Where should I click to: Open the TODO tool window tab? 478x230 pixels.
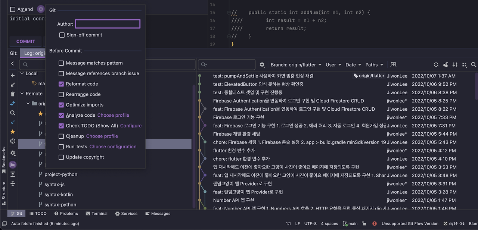pos(38,214)
